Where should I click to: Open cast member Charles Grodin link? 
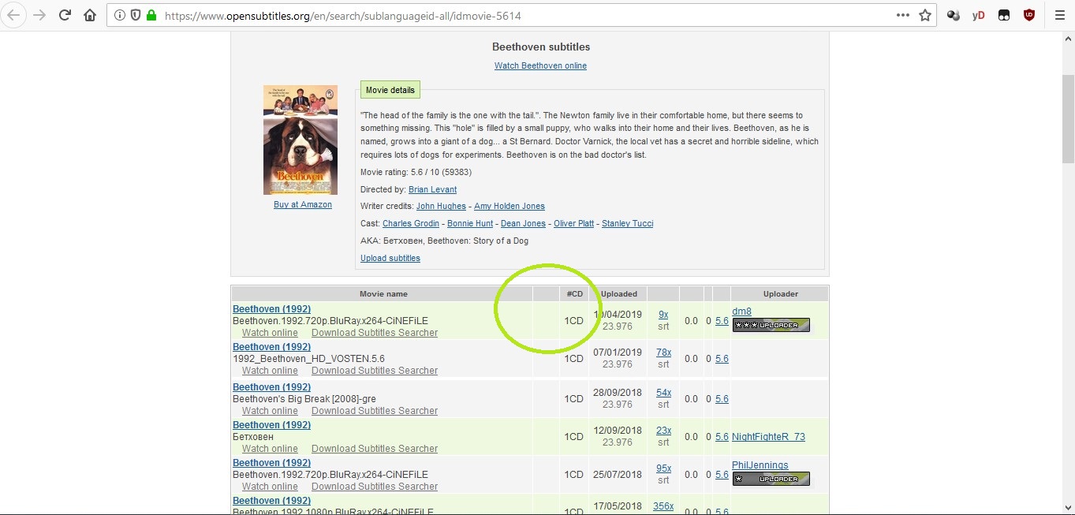tap(411, 223)
